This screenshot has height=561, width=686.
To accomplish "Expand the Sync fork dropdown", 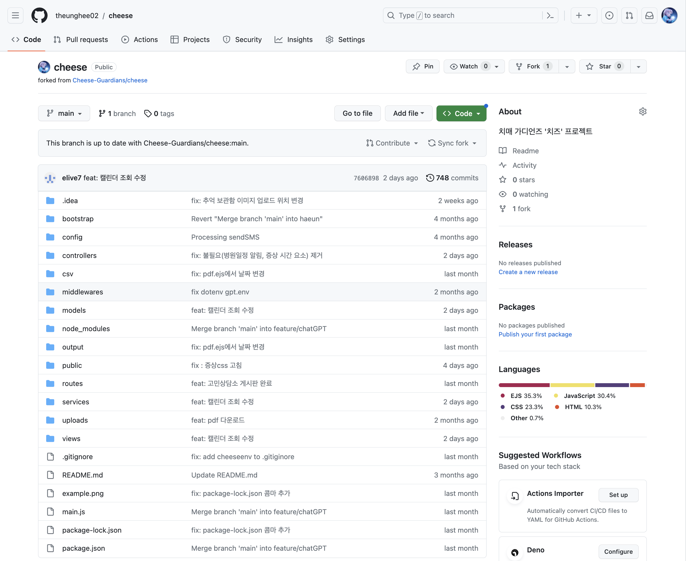I will click(452, 143).
